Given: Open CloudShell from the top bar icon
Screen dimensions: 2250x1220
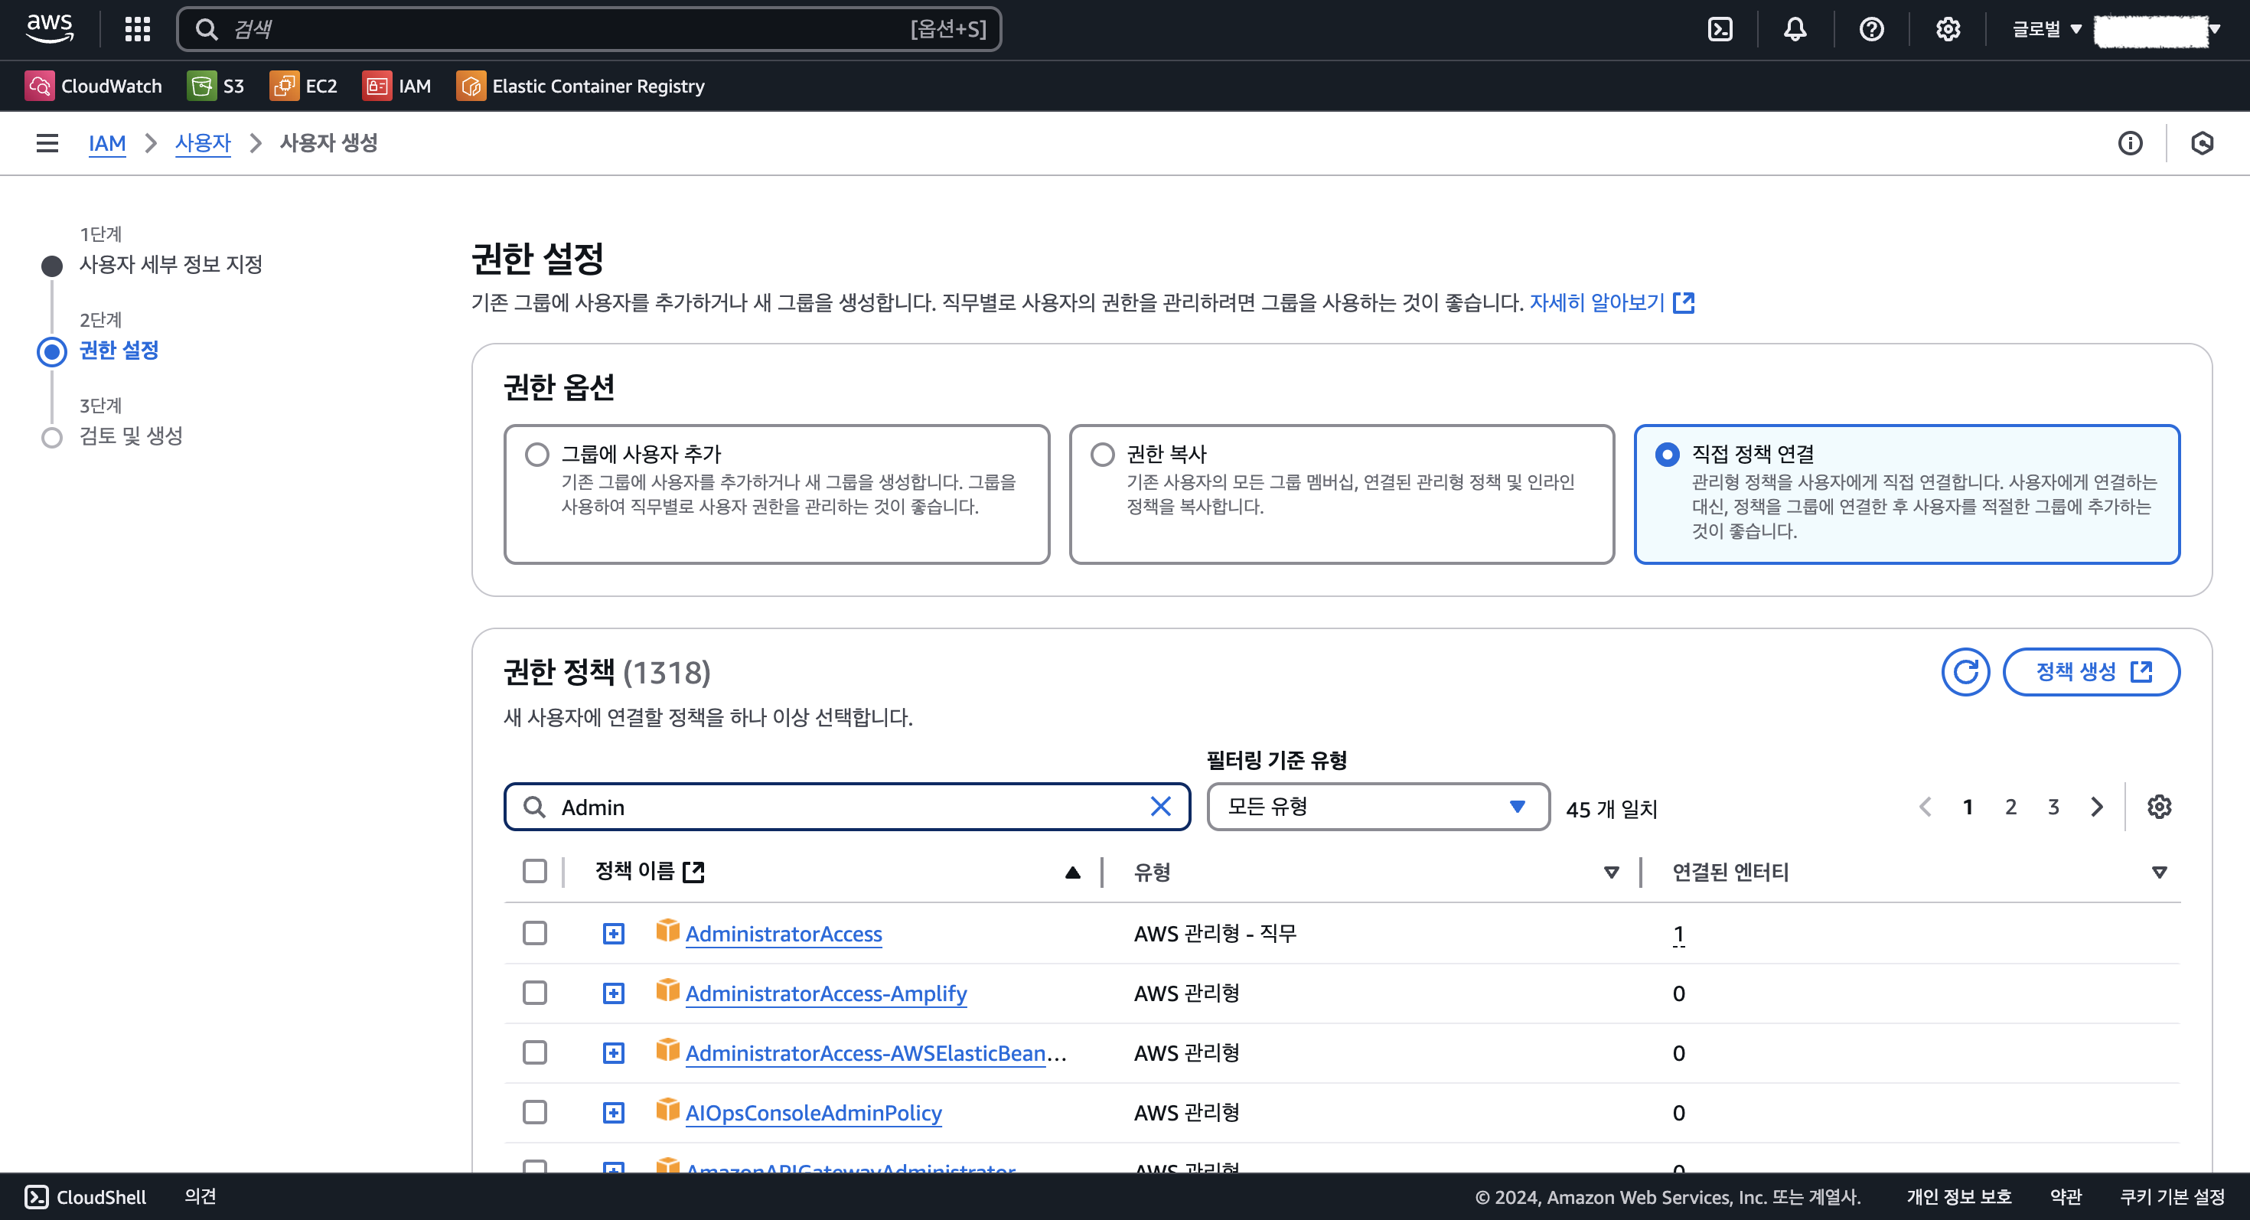Looking at the screenshot, I should pyautogui.click(x=1720, y=29).
